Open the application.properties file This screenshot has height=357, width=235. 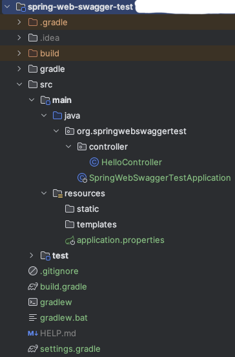(x=121, y=240)
